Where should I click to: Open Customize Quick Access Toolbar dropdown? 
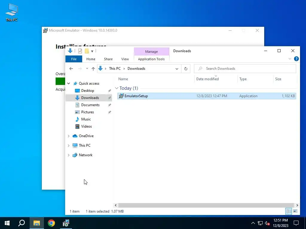coord(92,51)
